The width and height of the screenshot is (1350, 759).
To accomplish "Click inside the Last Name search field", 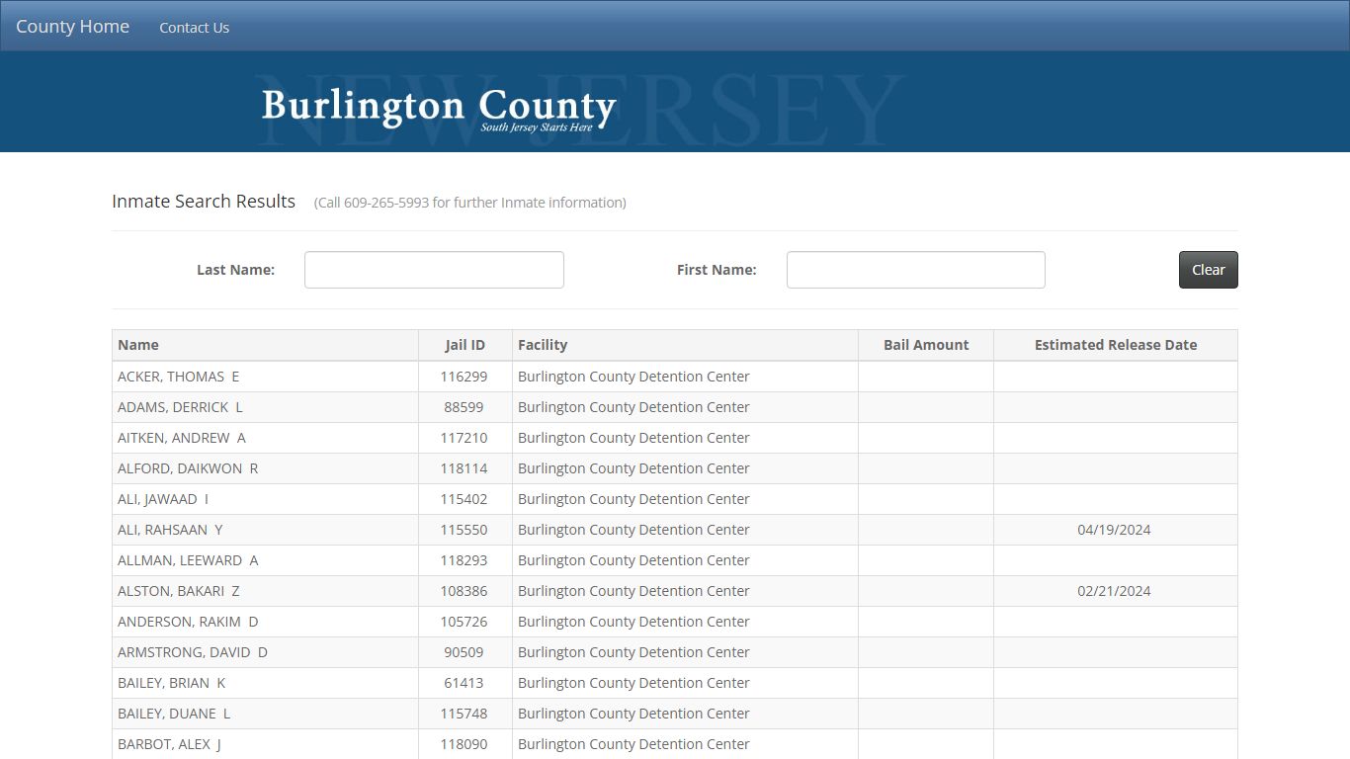I will click(434, 269).
